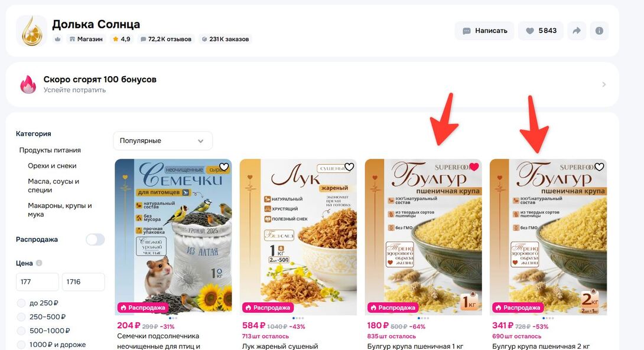The image size is (644, 350).
Task: Favorite the fried onion product heart
Action: (349, 166)
